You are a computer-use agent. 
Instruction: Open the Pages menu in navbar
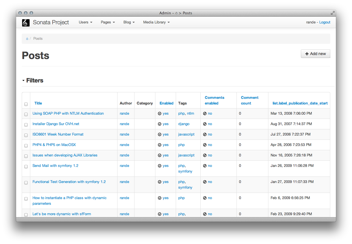tap(108, 22)
